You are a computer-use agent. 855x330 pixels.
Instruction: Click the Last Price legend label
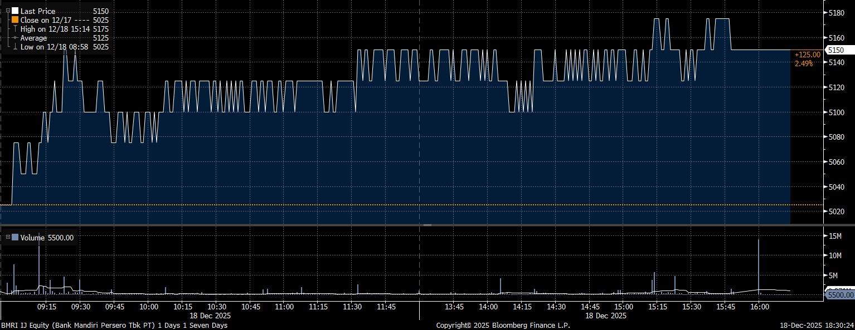pyautogui.click(x=37, y=11)
